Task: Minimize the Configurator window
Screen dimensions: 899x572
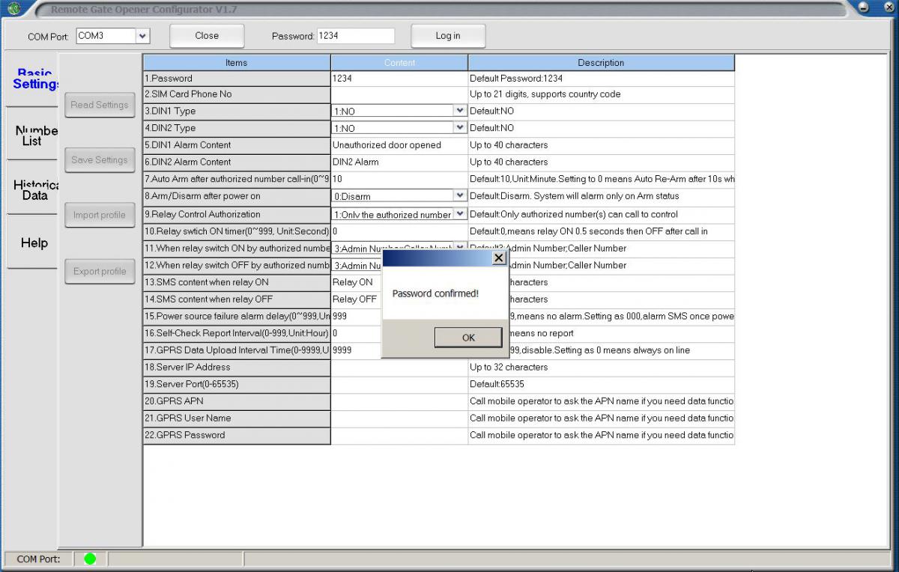Action: [x=864, y=7]
